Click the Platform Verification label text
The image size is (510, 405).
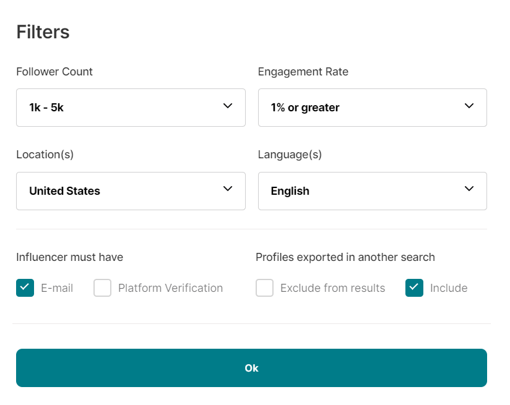170,288
